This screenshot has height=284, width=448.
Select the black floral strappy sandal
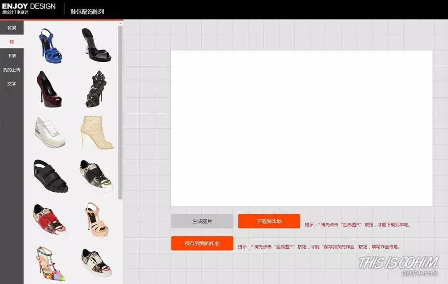[96, 89]
